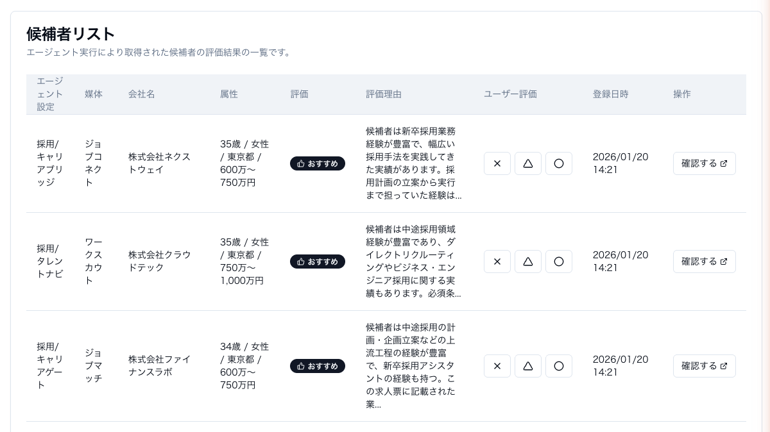Click the ○ rating icon for 株式会社ファイナンスラボ
This screenshot has width=770, height=432.
559,366
